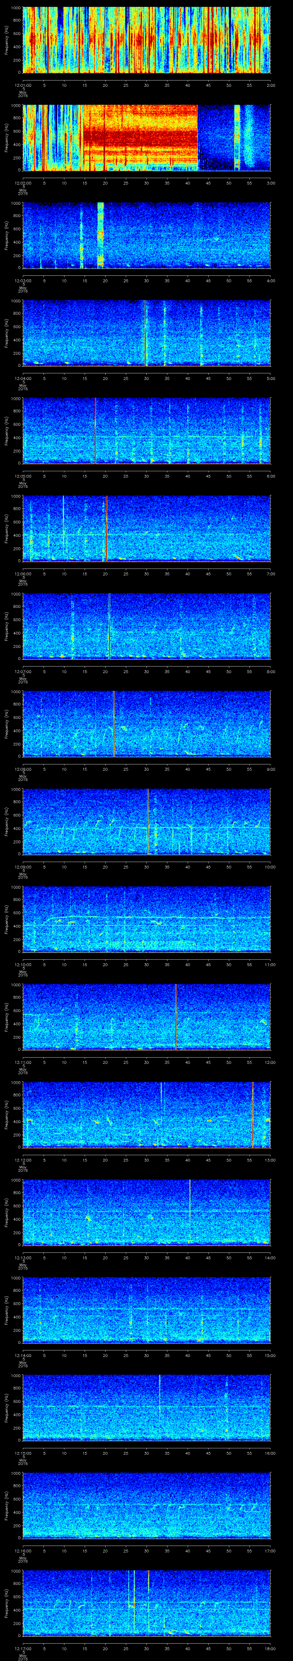Open the spectrogram panel starting at 12:01:00
The height and width of the screenshot is (1661, 293).
pyautogui.click(x=147, y=40)
